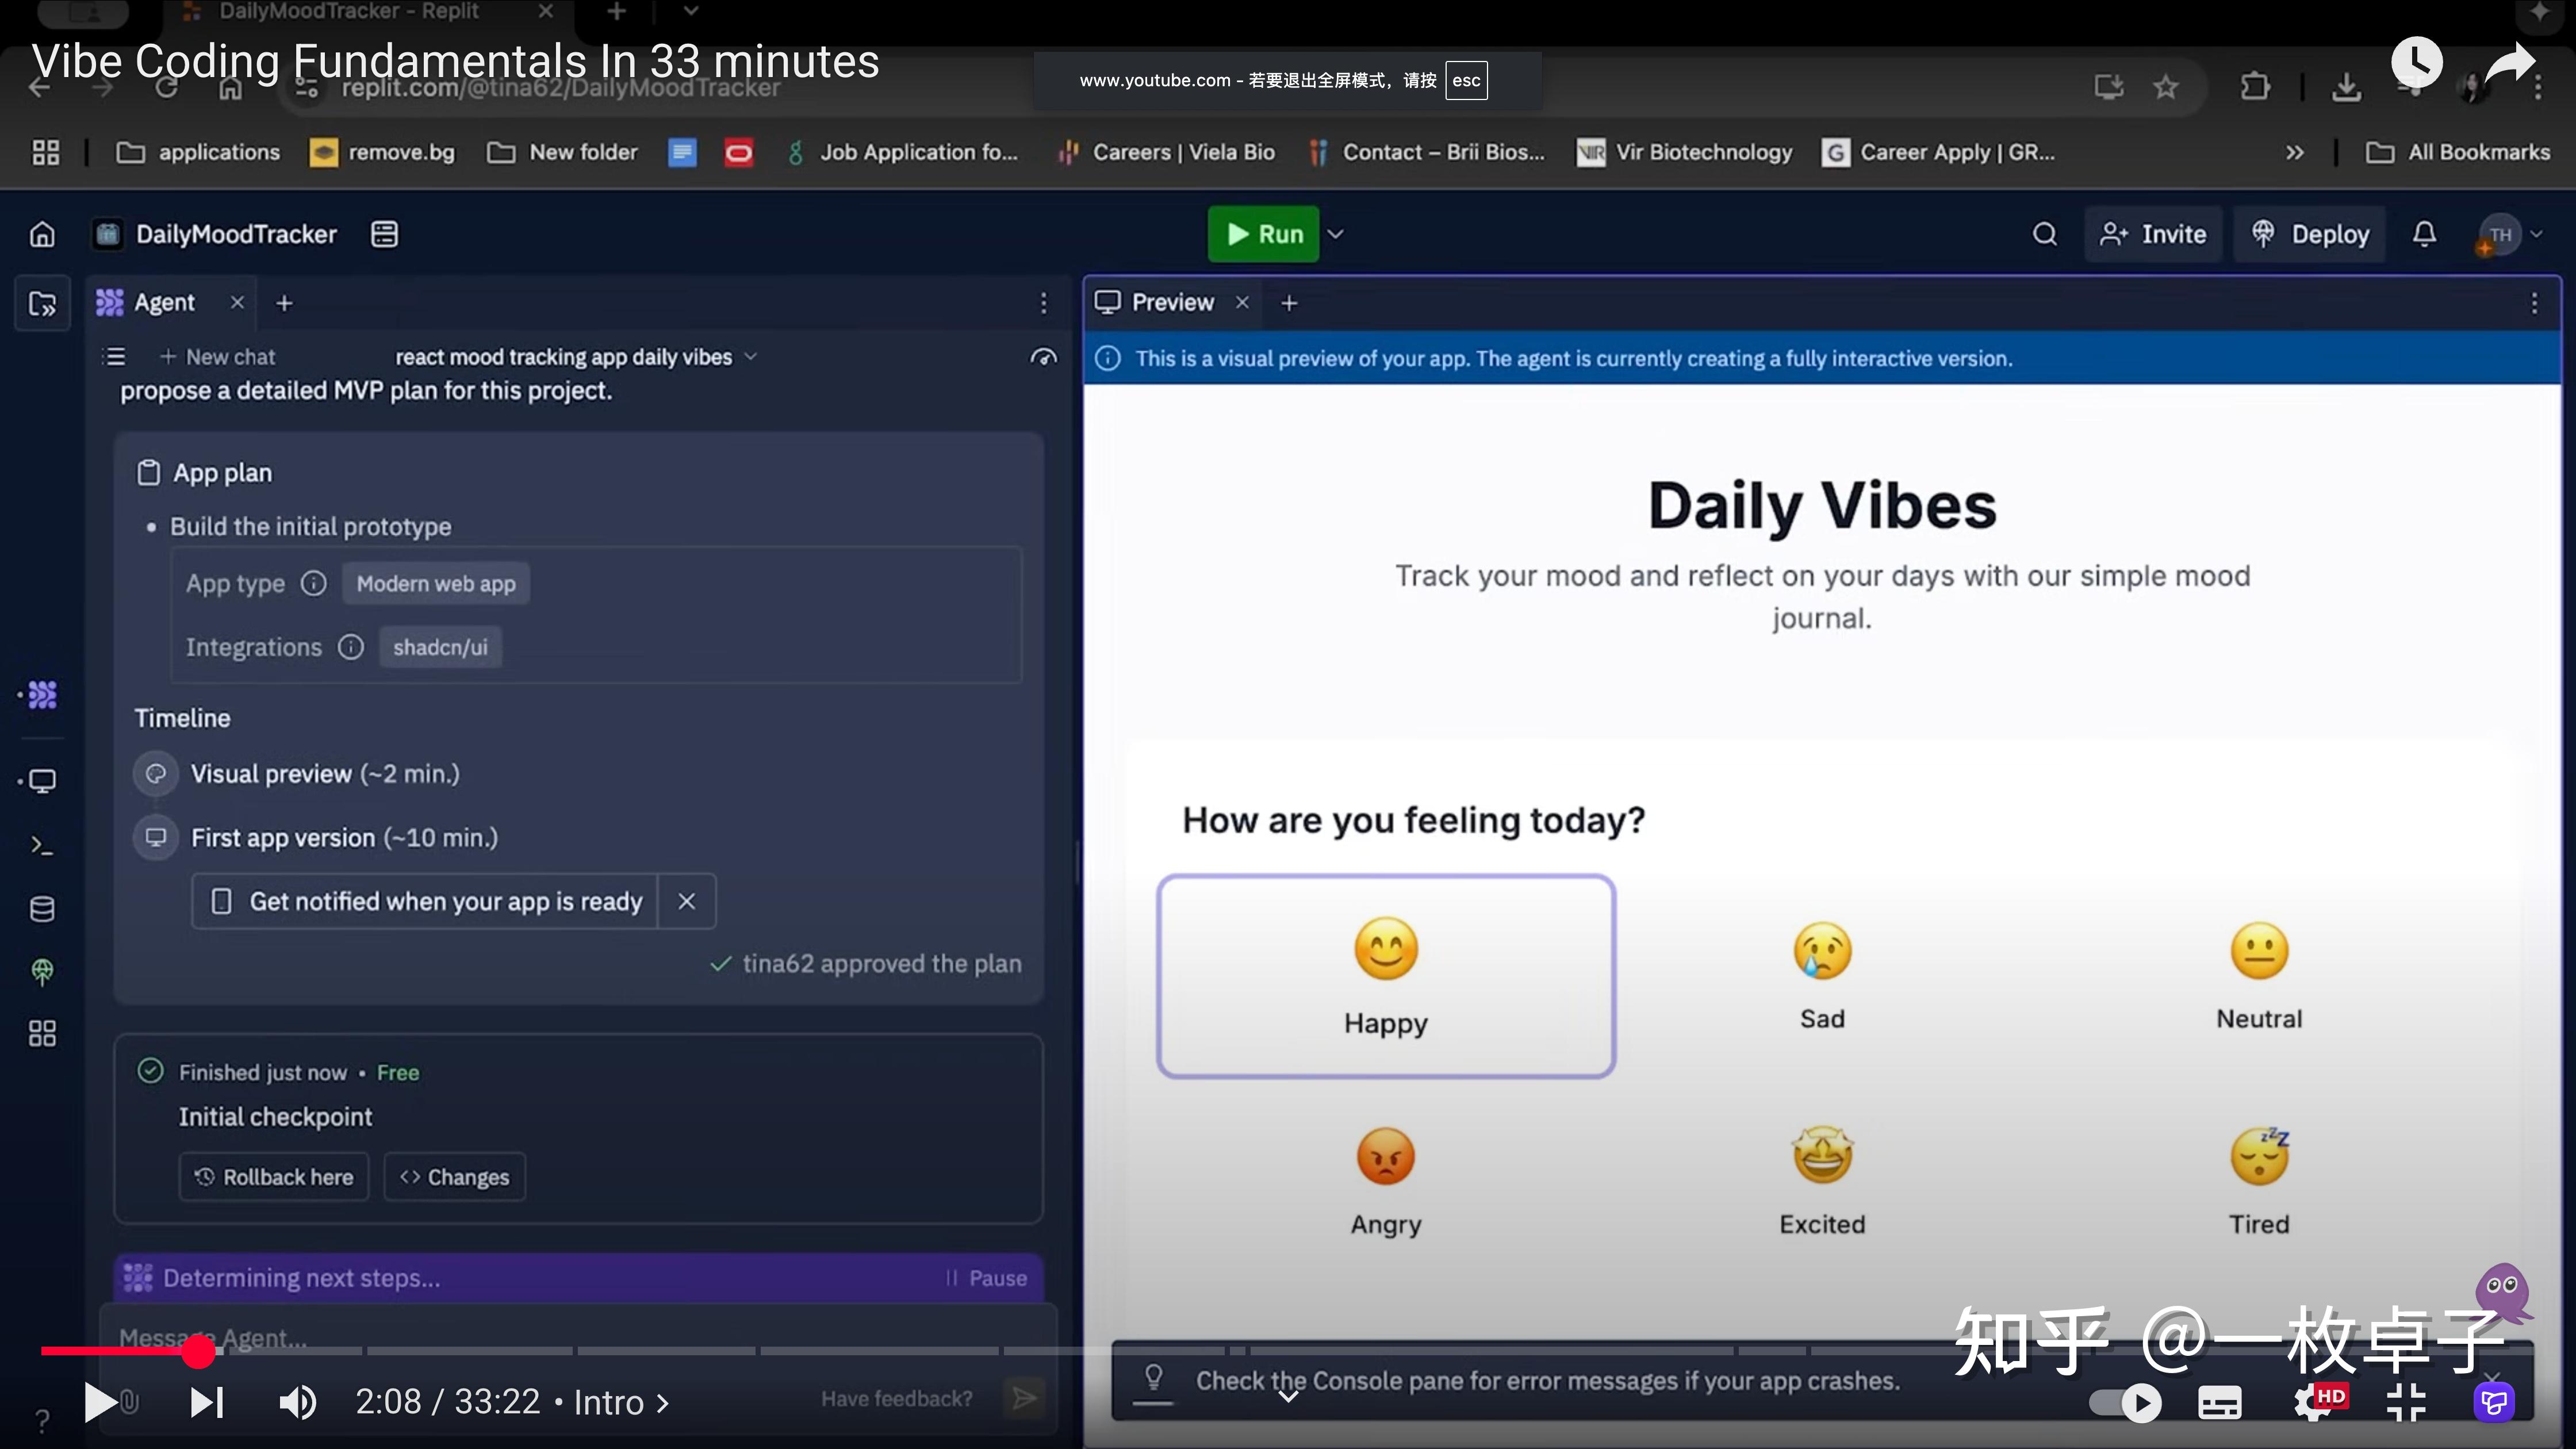Open the search magnifier in Replit header

pos(2045,234)
